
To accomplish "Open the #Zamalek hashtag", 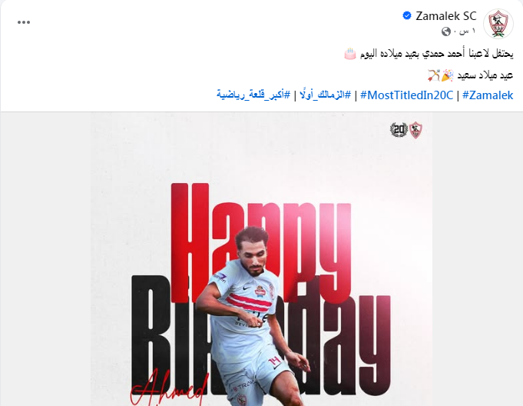I will point(488,95).
